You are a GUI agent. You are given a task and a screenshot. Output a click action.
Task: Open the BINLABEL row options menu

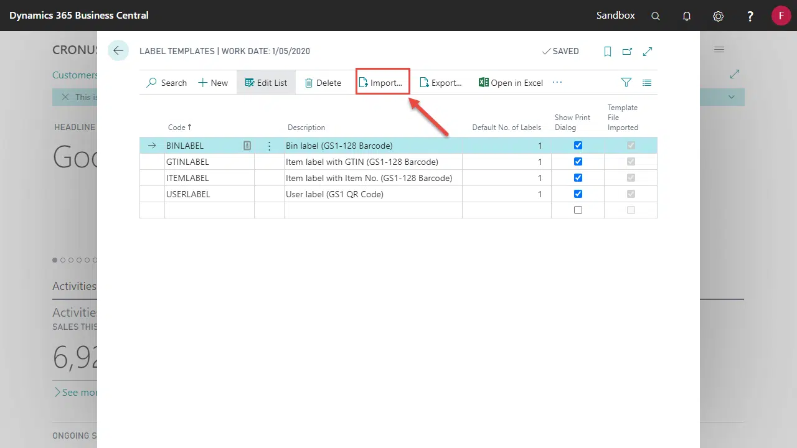coord(269,146)
